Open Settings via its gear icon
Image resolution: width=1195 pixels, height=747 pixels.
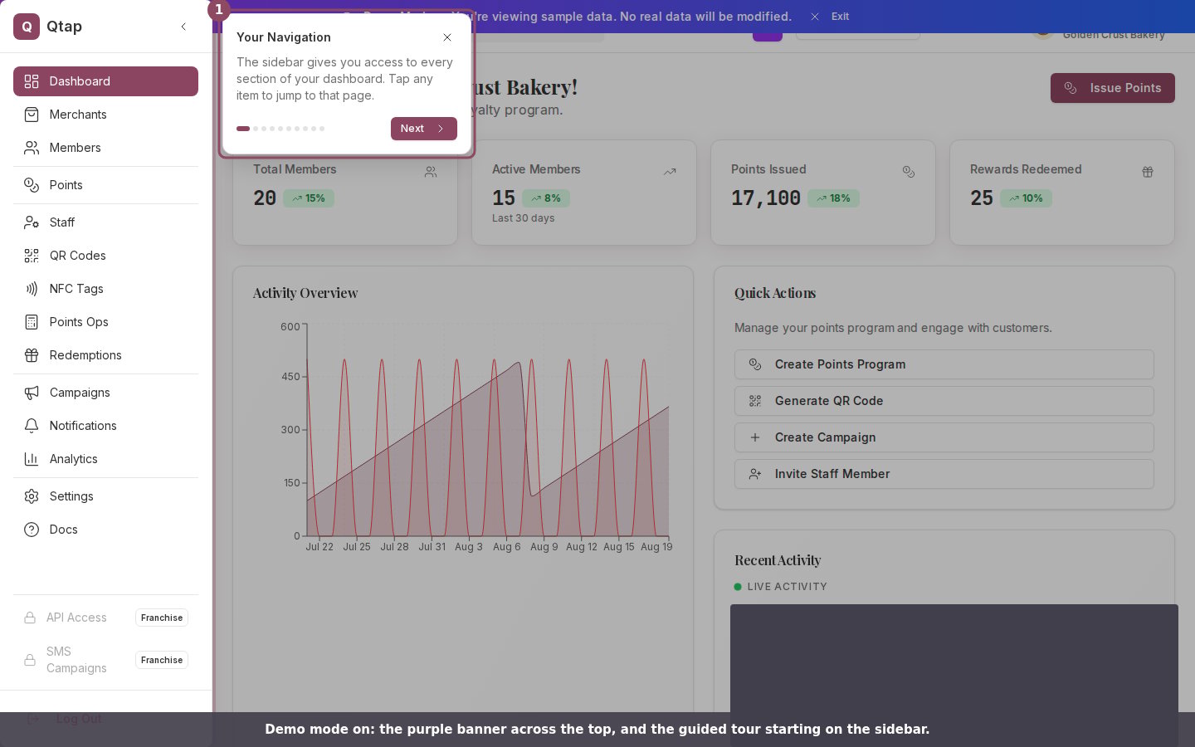point(32,496)
